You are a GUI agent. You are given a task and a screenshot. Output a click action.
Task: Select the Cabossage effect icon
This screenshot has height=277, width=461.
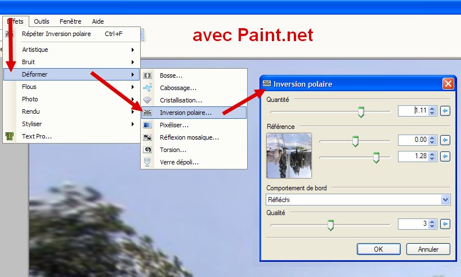pyautogui.click(x=147, y=88)
